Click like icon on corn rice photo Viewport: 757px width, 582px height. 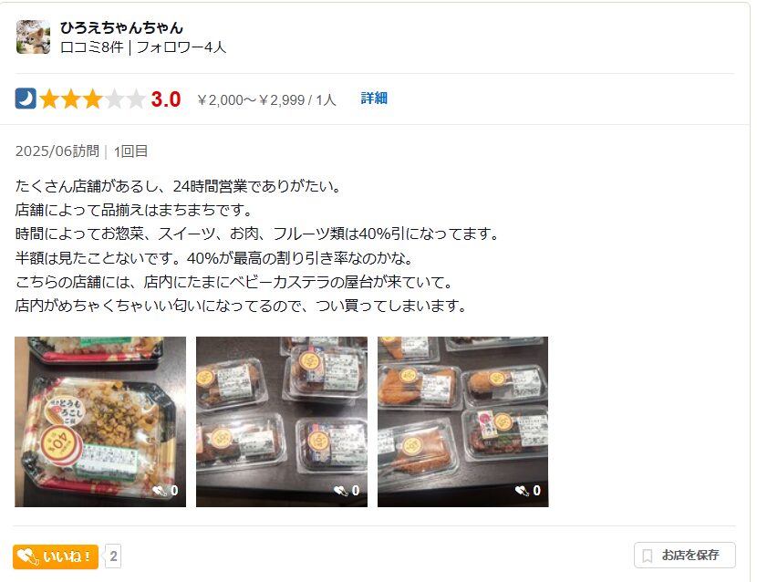tap(160, 491)
